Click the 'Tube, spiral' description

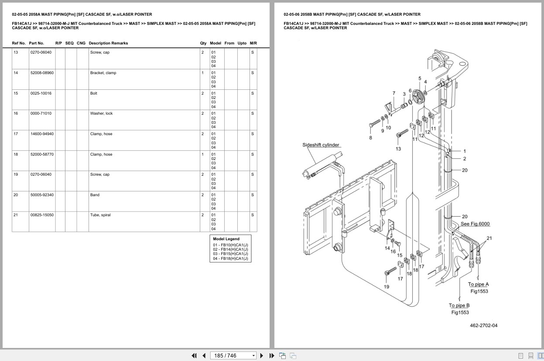(100, 215)
